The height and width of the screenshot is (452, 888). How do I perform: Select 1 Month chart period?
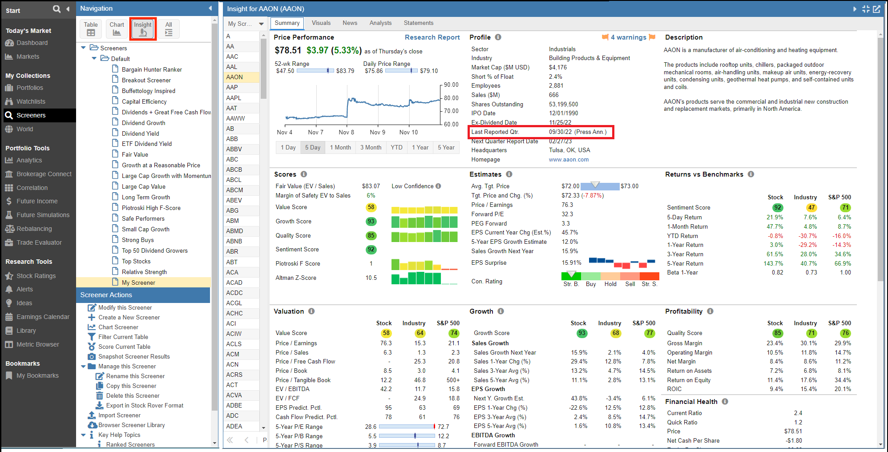tap(340, 147)
